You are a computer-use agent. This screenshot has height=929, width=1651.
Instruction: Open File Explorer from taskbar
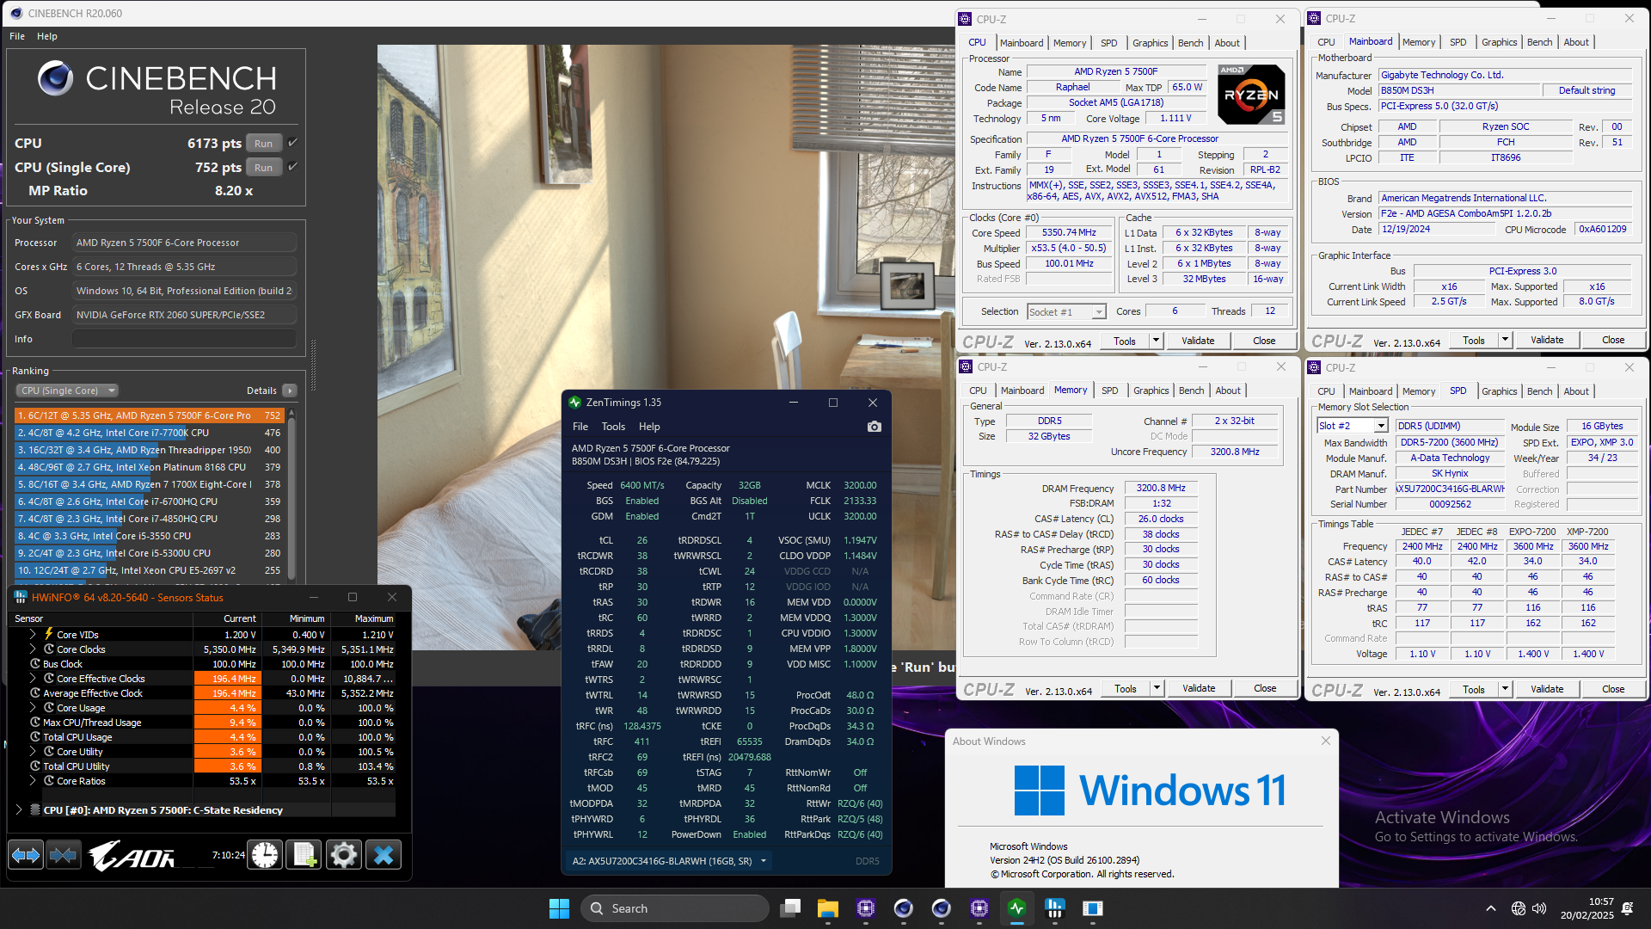(x=828, y=908)
